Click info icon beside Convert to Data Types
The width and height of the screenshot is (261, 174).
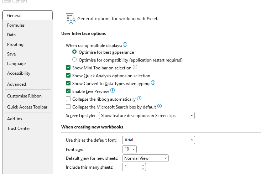pyautogui.click(x=153, y=83)
